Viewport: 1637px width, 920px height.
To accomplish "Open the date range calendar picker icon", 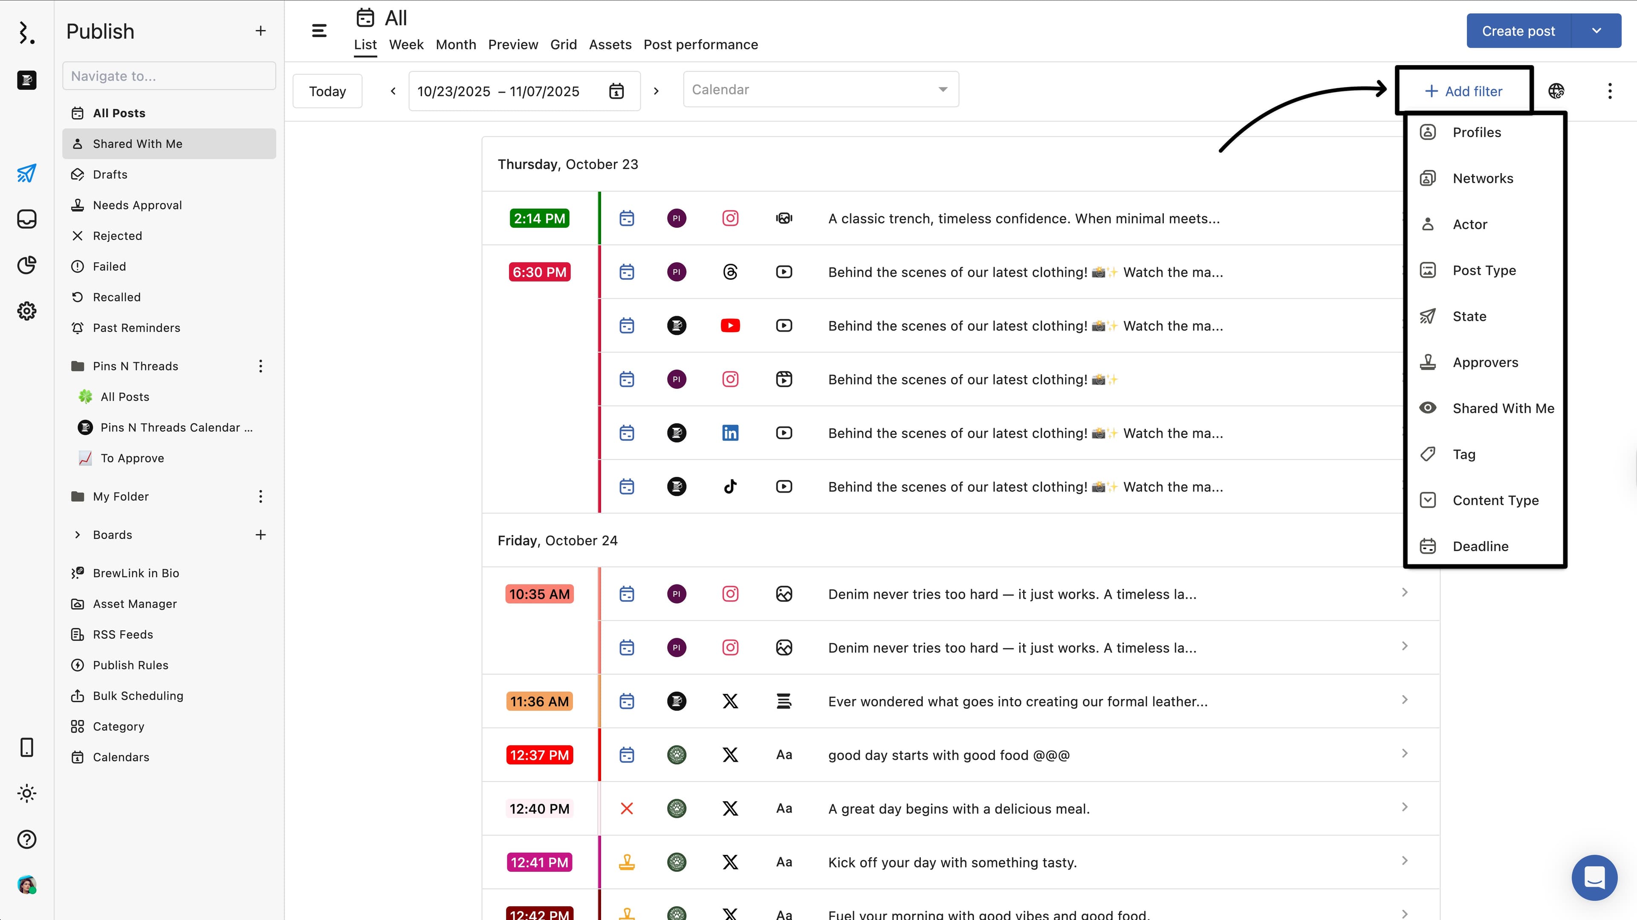I will click(x=616, y=91).
